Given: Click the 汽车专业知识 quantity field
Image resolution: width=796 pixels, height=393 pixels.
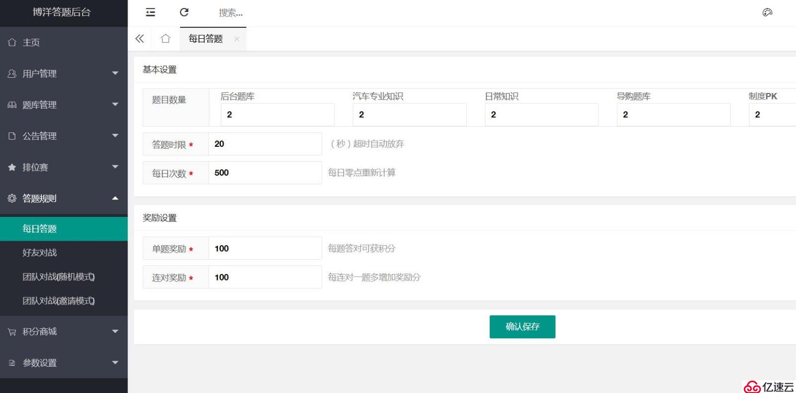Looking at the screenshot, I should pyautogui.click(x=410, y=115).
